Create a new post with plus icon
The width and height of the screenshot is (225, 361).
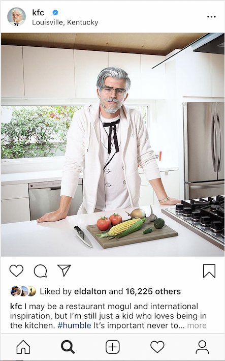pos(113,347)
